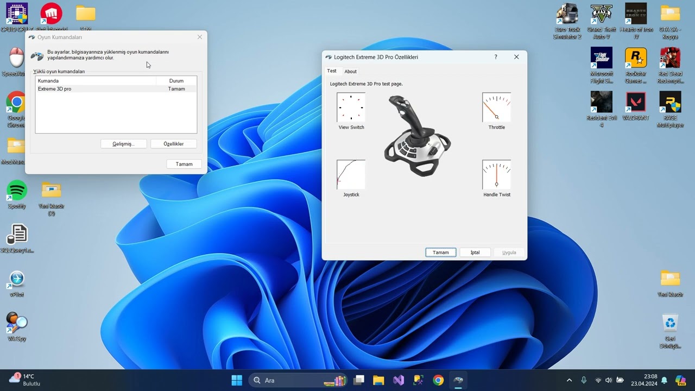
Task: Open File Explorer from the taskbar
Action: click(378, 380)
